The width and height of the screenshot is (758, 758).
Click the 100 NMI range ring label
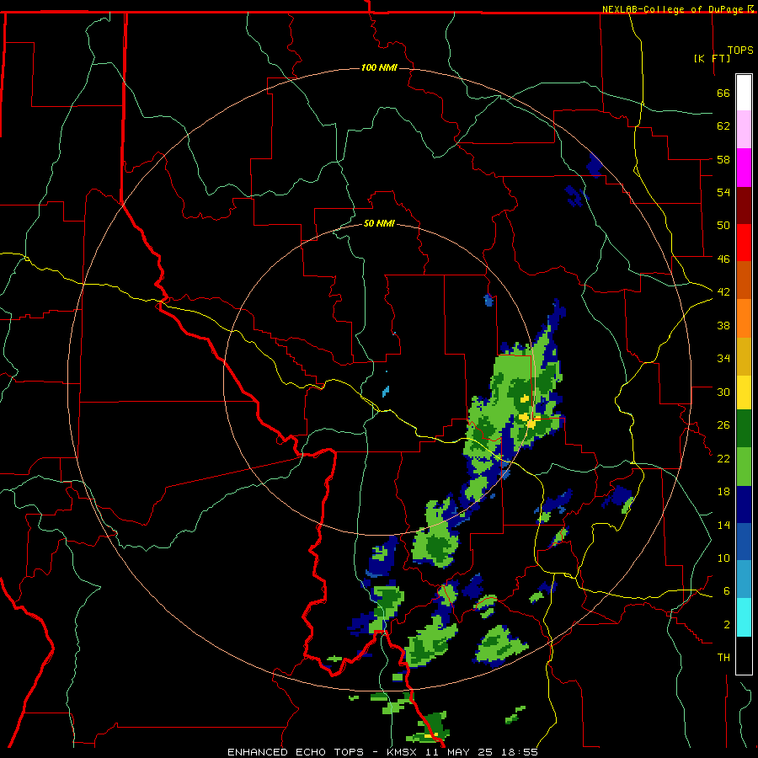379,67
